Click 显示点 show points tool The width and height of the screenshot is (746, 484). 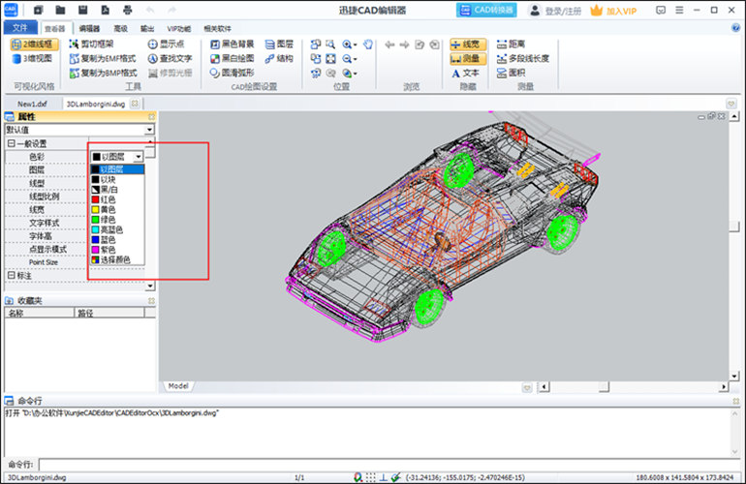[166, 45]
